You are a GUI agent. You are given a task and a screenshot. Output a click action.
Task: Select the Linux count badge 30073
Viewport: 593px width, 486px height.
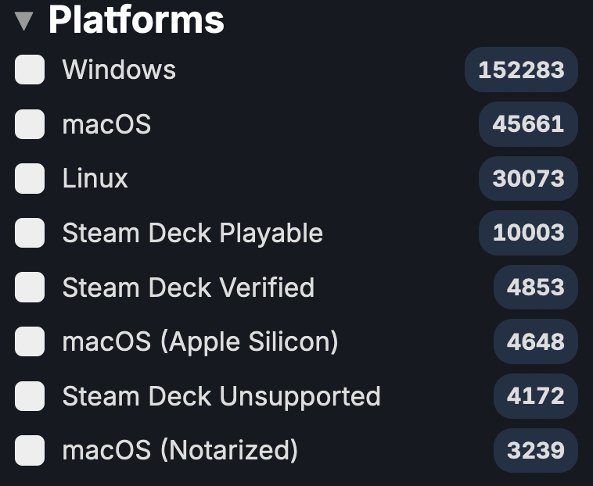click(x=528, y=179)
